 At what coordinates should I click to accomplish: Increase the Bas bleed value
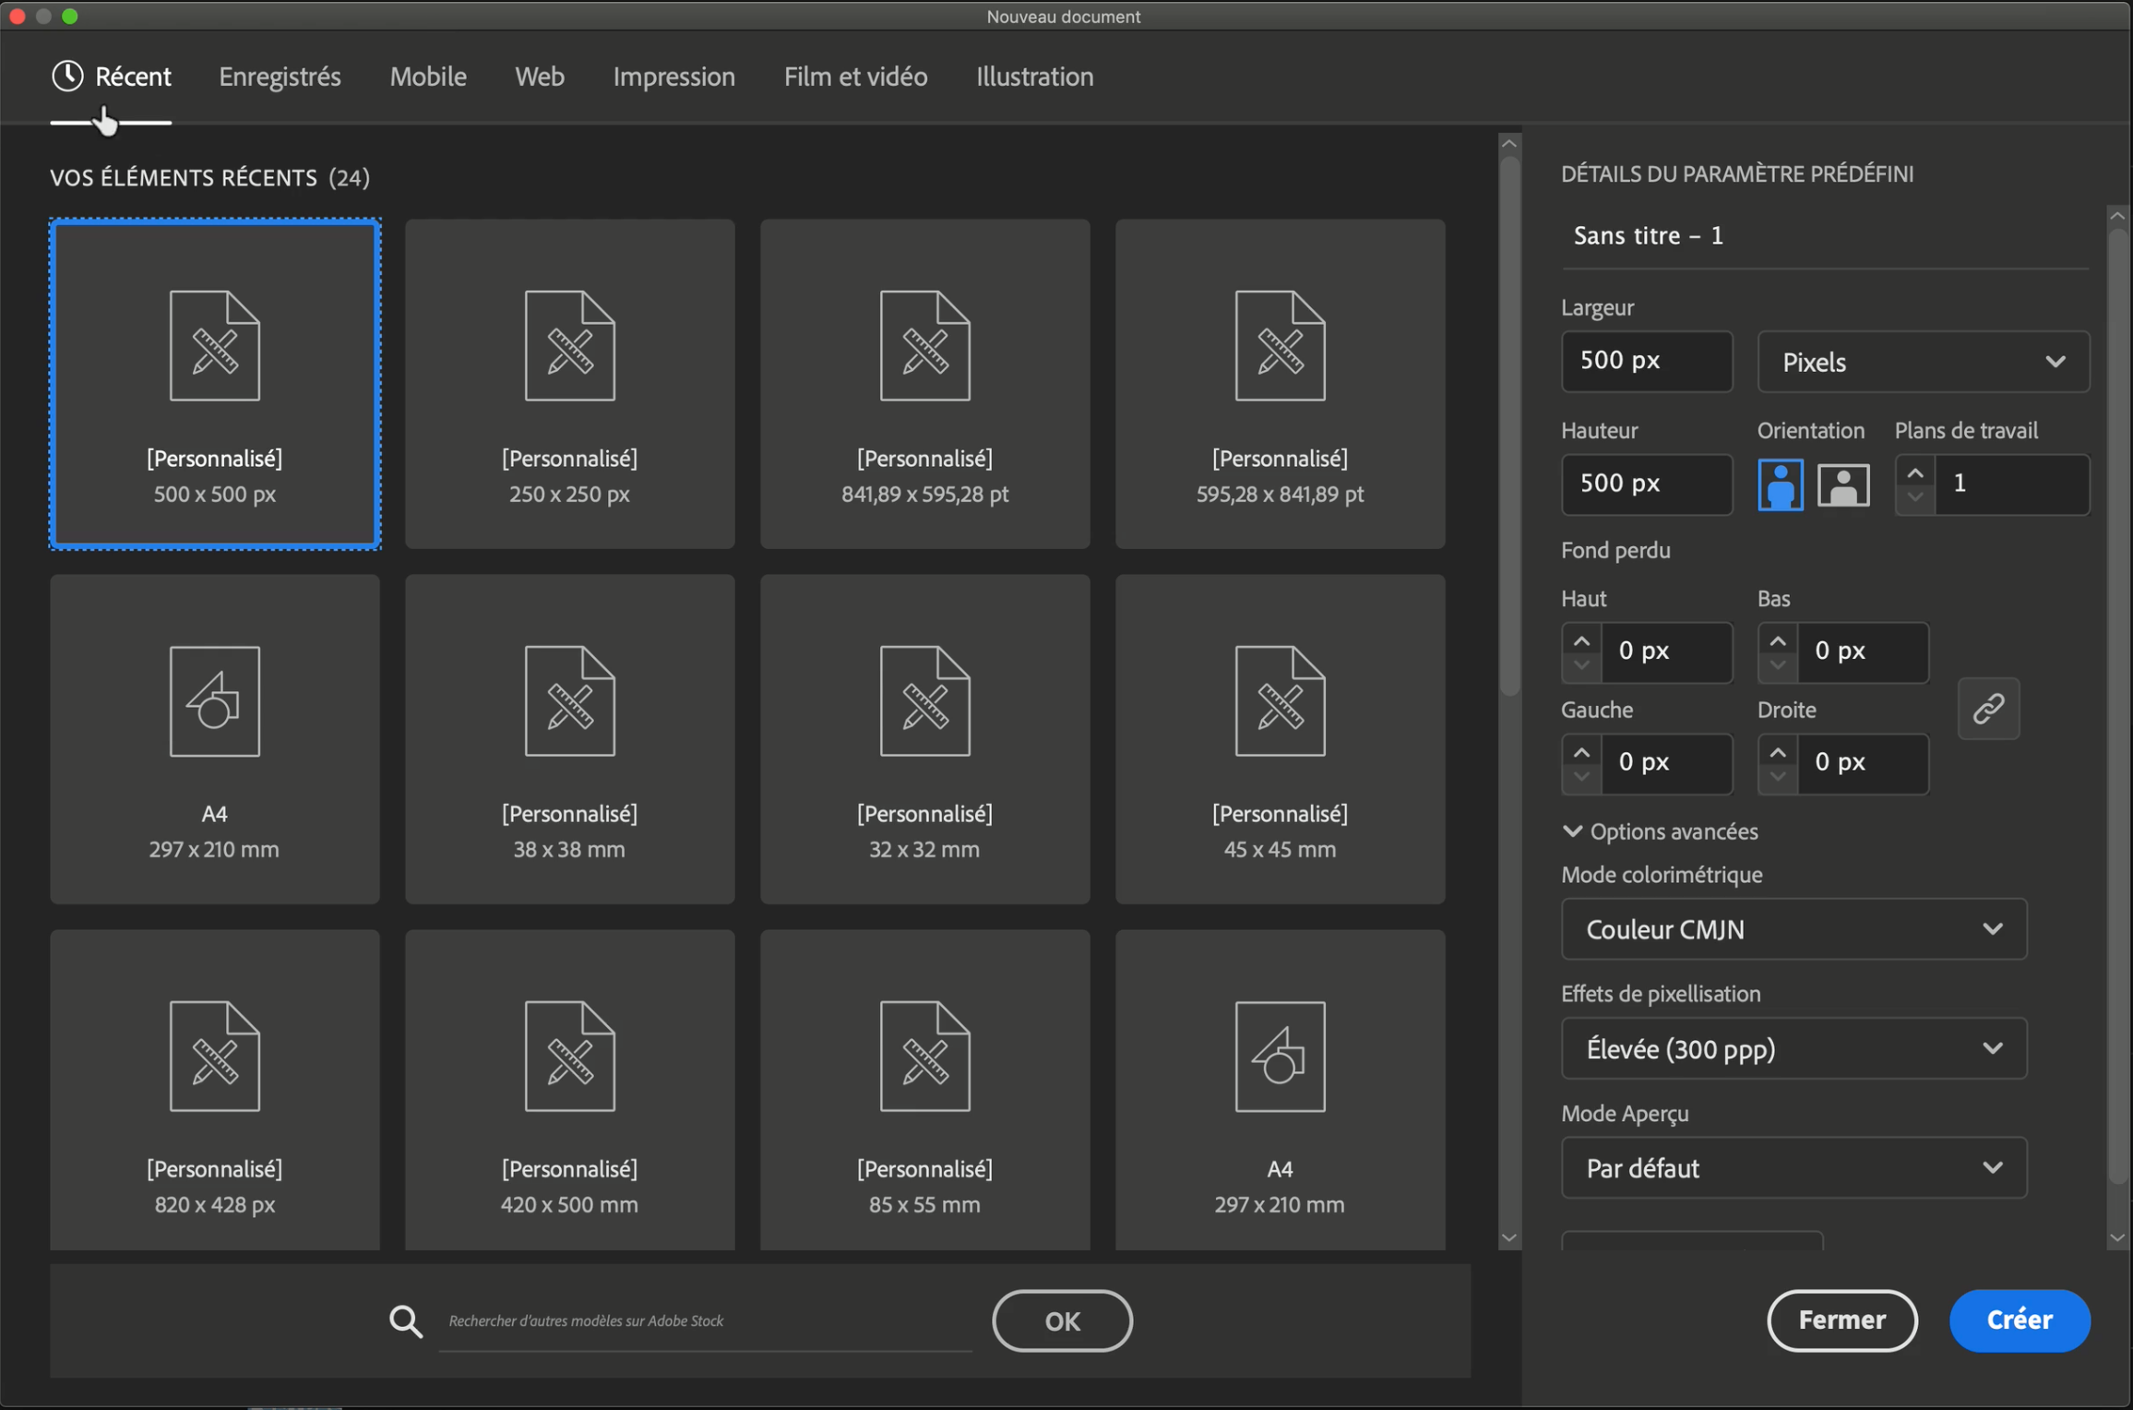tap(1778, 640)
